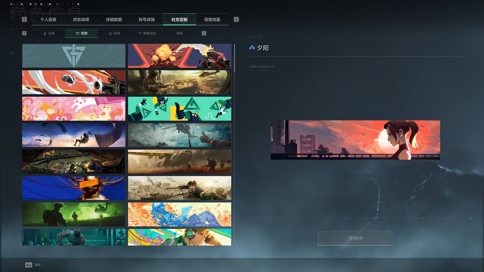Screen dimensions: 484x272
Task: Open the 称号 sub-tab
Action: click(x=114, y=33)
